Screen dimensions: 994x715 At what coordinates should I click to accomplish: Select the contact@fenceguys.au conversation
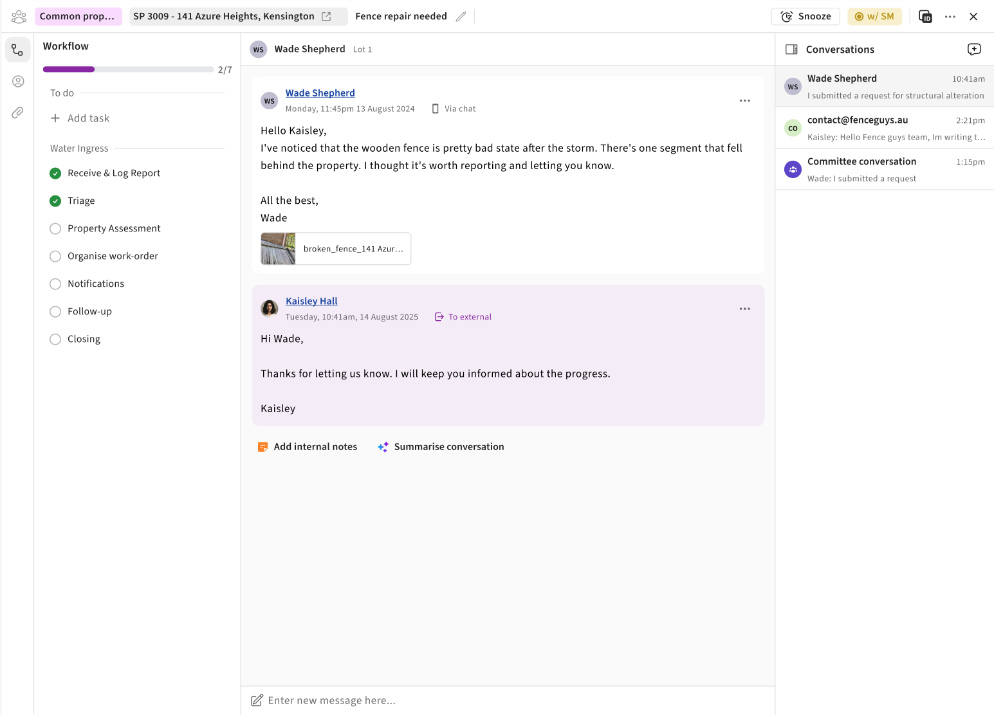884,128
